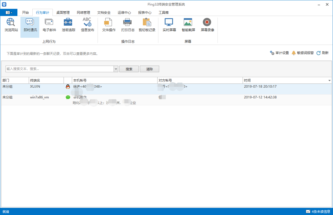Open the 4条未读信息 unread messages indicator
The height and width of the screenshot is (215, 333).
click(x=318, y=212)
